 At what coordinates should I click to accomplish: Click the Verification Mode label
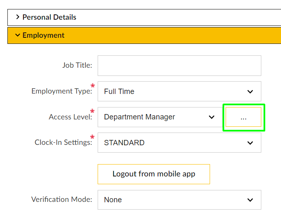[62, 199]
